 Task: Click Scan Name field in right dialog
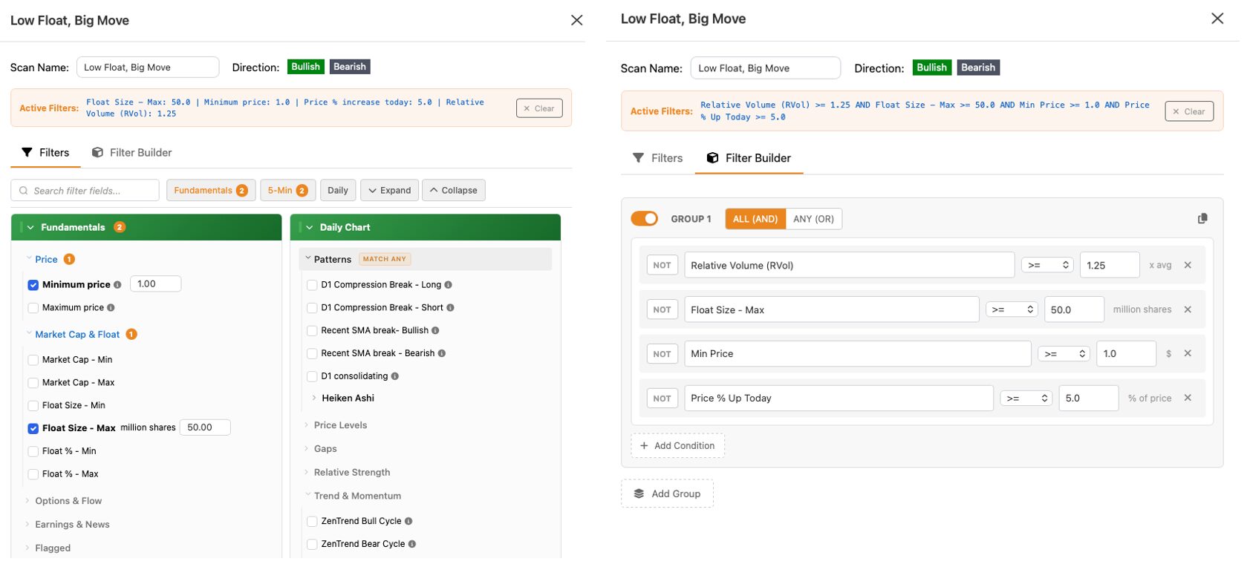766,68
